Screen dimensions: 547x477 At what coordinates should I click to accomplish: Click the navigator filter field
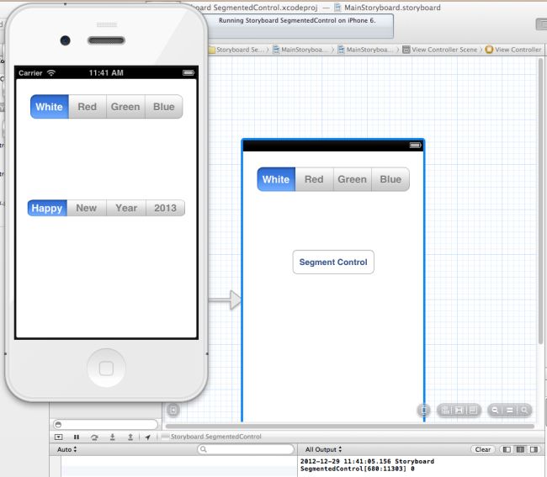pos(105,424)
